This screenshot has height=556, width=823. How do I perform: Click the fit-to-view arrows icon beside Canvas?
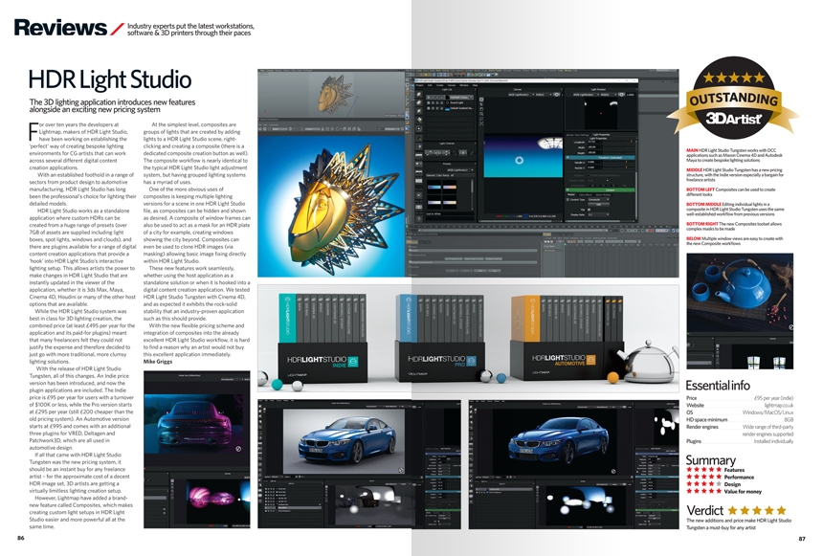tap(481, 123)
